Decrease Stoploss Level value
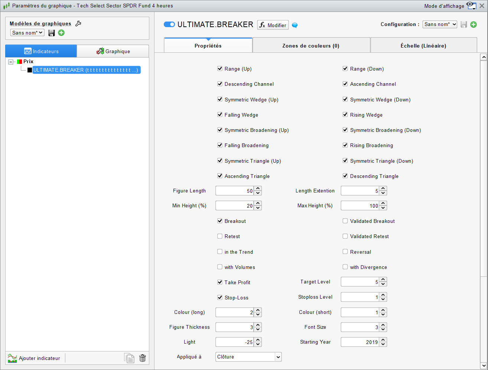Viewport: 488px width, 370px height. click(383, 299)
